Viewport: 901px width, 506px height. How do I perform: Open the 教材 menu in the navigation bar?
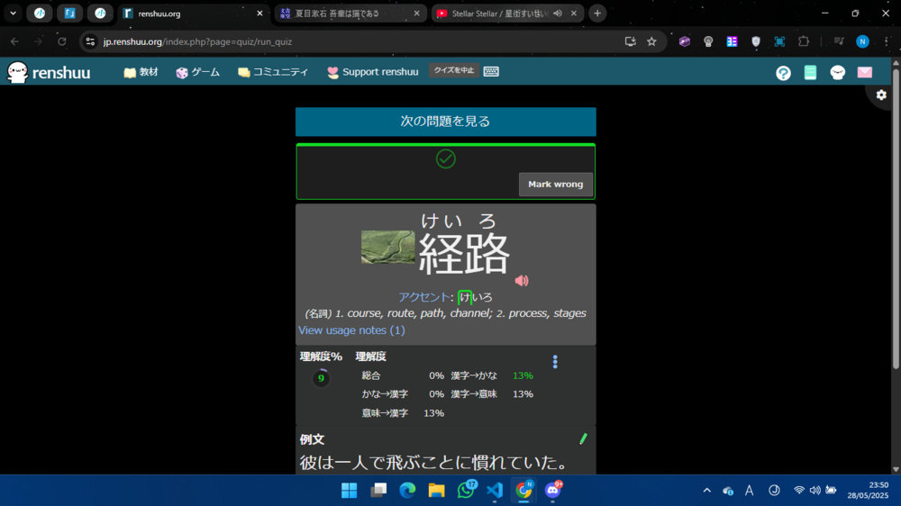(x=141, y=72)
